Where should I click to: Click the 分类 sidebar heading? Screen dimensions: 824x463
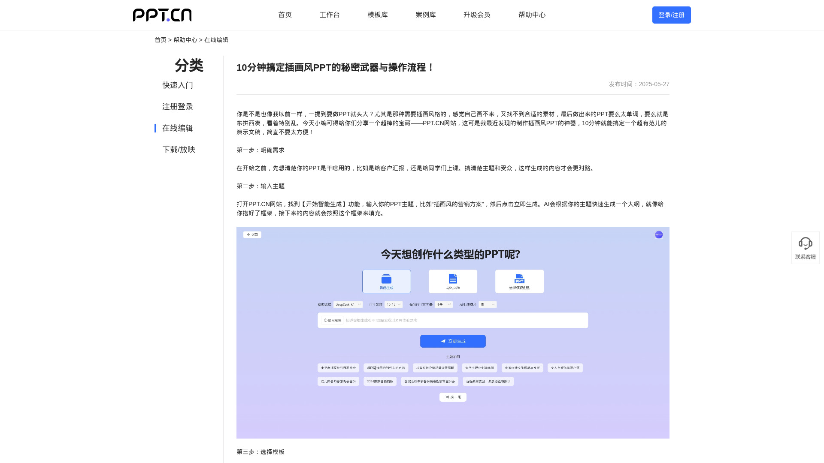[189, 65]
